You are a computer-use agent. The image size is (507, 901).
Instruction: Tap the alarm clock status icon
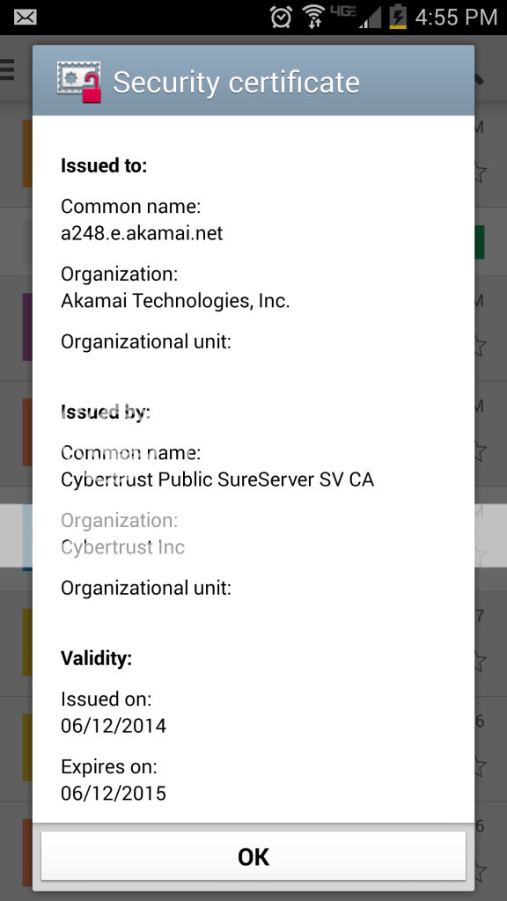281,17
